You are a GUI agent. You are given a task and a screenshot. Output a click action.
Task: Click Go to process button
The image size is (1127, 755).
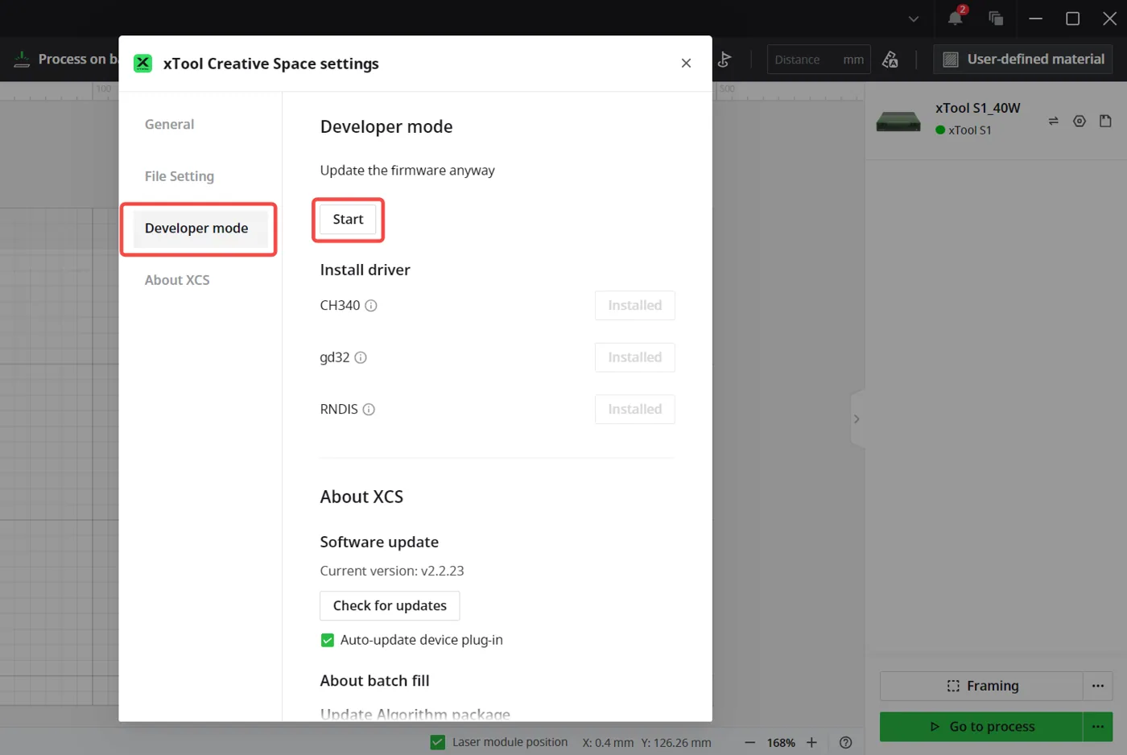pos(981,727)
